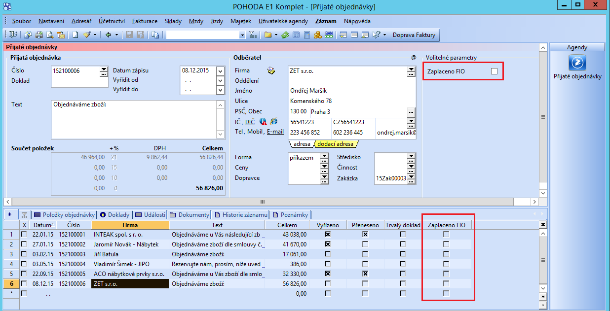Toggle Vyřízeno checkbox for INTEAK spol. row
Image resolution: width=610 pixels, height=311 pixels.
click(327, 235)
